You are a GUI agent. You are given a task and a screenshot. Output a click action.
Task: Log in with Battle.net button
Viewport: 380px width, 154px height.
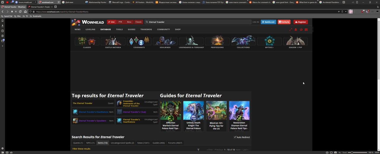268,22
